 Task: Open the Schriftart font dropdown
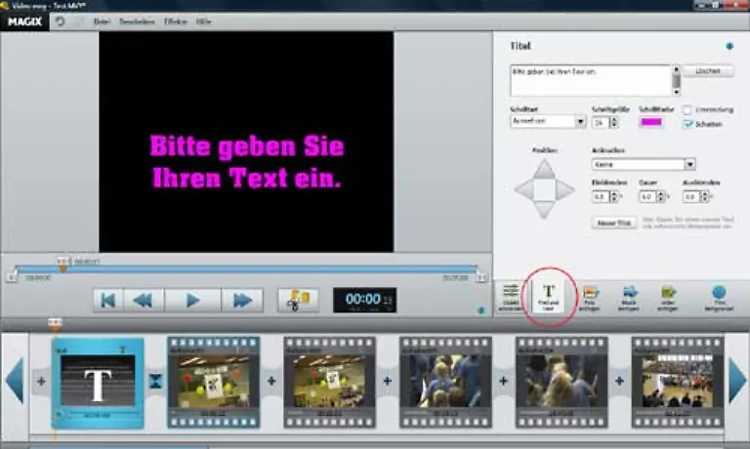pyautogui.click(x=580, y=121)
